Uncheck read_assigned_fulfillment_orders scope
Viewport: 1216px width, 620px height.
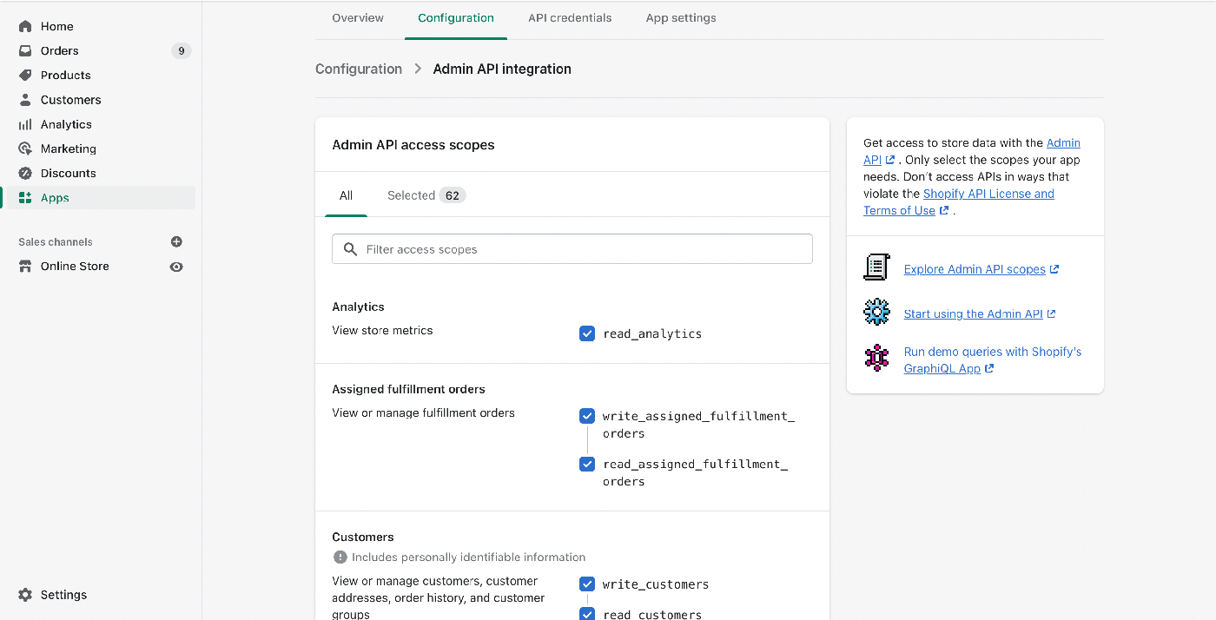(x=587, y=465)
